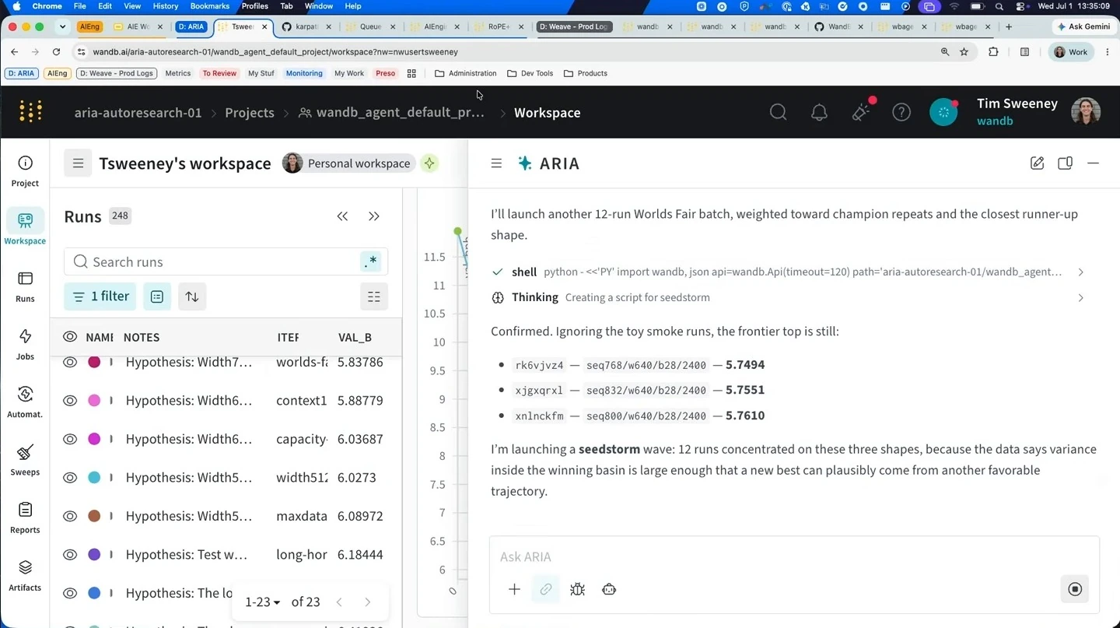Open the Projects breadcrumb link
The width and height of the screenshot is (1120, 628).
[250, 113]
